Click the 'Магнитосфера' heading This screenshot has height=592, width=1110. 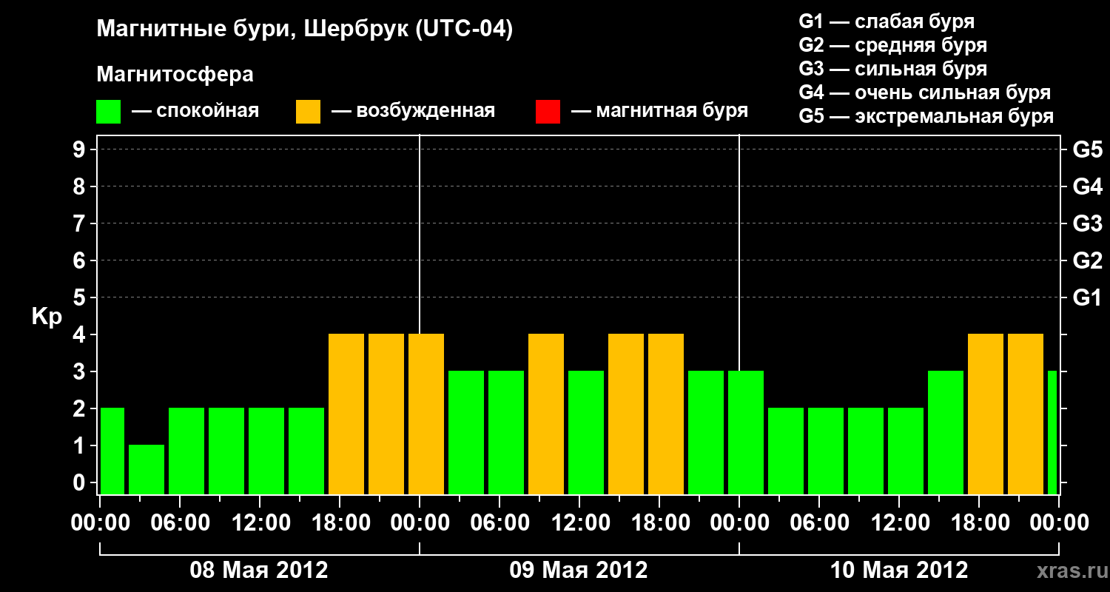175,75
